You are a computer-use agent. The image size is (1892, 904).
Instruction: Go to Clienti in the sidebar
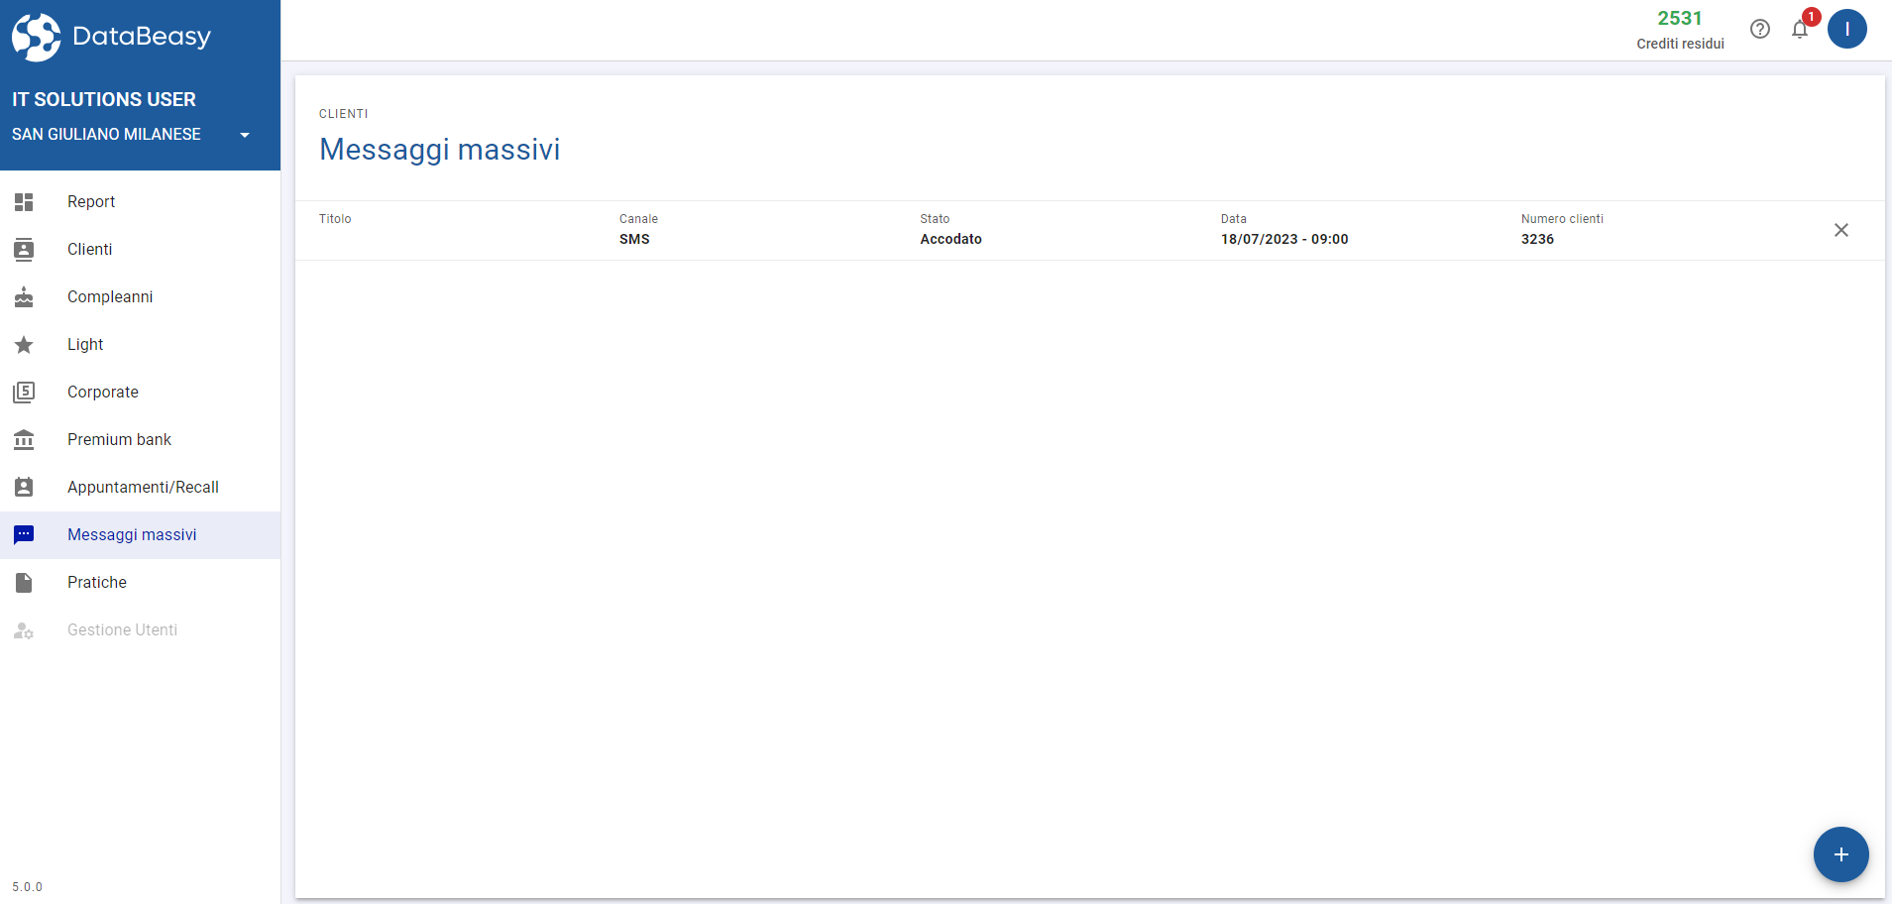click(89, 250)
